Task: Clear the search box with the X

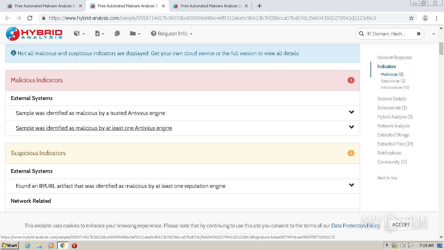Action: (x=418, y=34)
